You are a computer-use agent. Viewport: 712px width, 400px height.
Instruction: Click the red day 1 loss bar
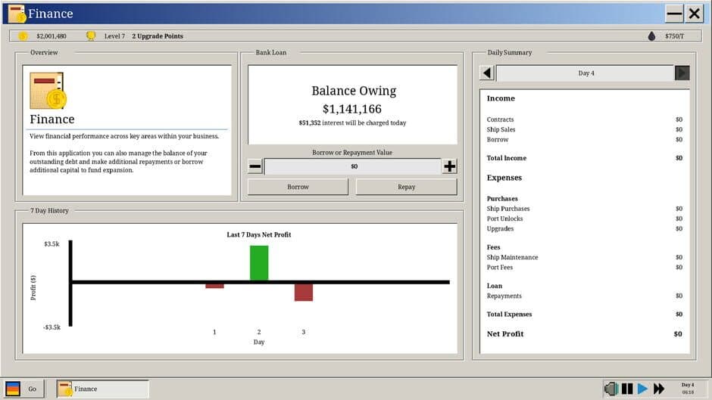coord(214,286)
